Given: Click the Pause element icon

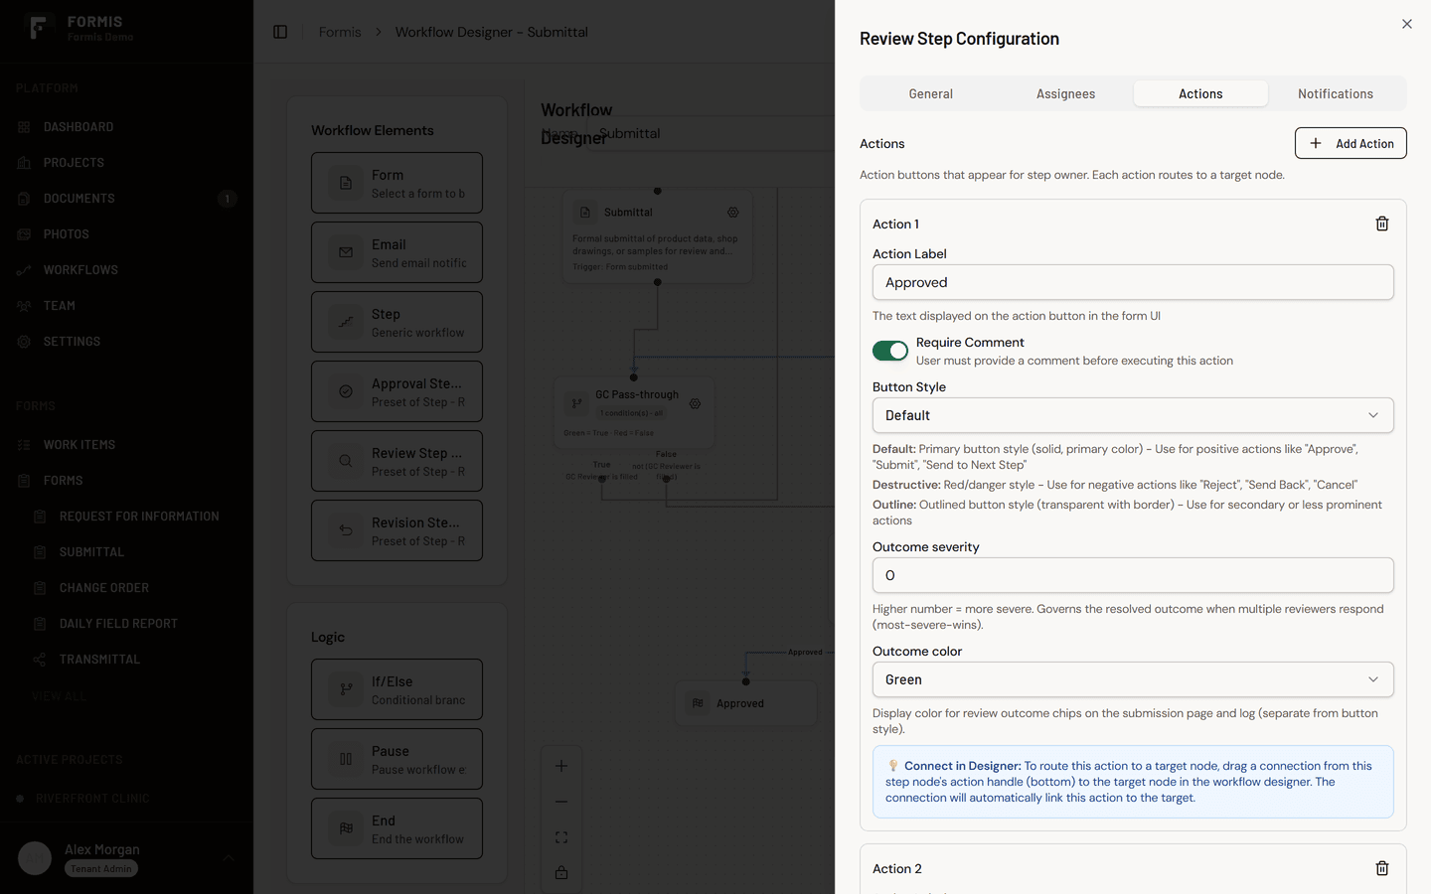Looking at the screenshot, I should (346, 759).
